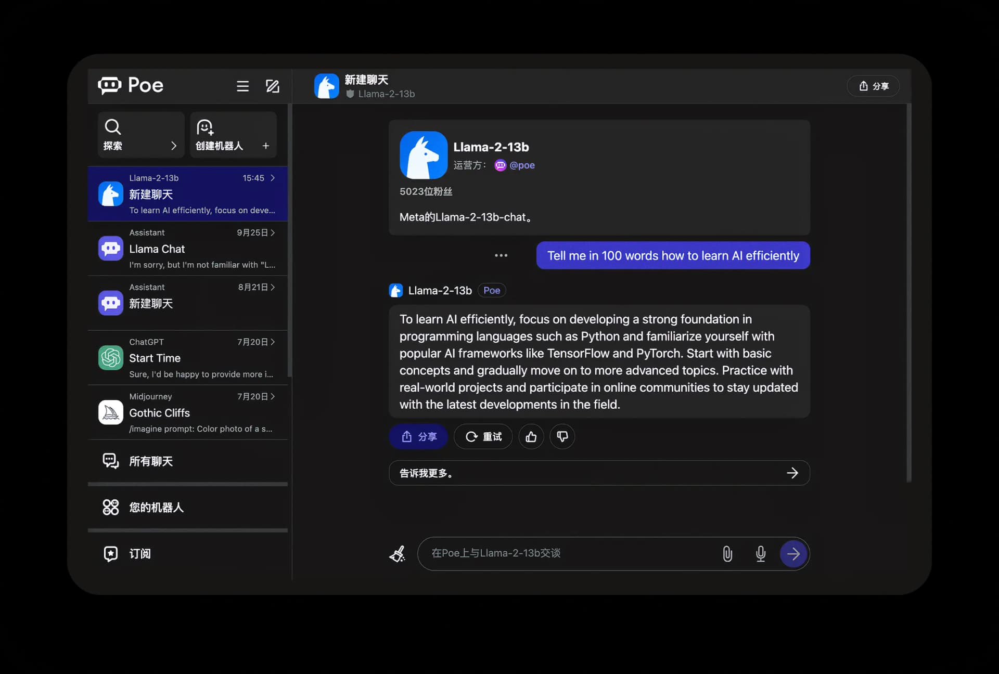
Task: Clear context with the broom icon
Action: [x=398, y=554]
